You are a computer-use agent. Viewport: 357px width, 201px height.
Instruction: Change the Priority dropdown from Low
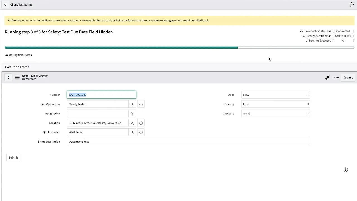275,104
